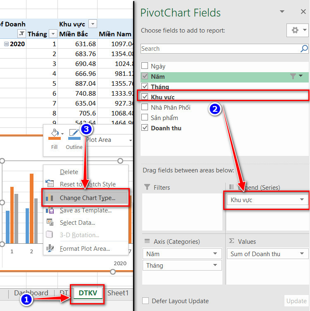Image resolution: width=310 pixels, height=311 pixels.
Task: Select Select Data... from context menu
Action: click(x=86, y=223)
